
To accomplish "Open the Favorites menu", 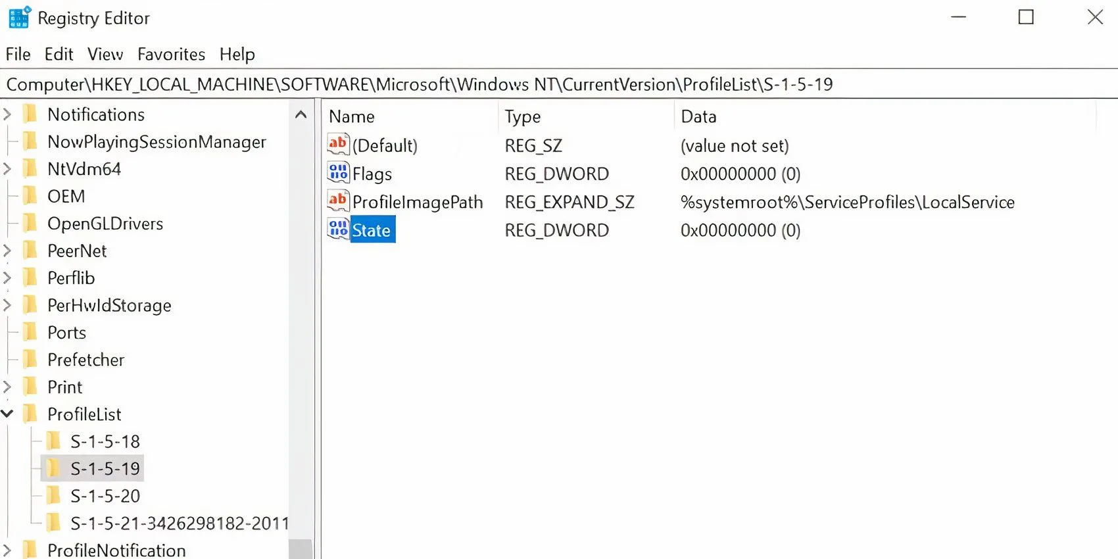I will 171,54.
